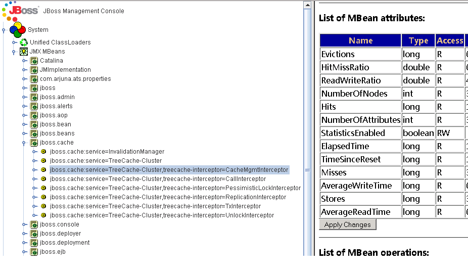Click the Name column header

360,40
